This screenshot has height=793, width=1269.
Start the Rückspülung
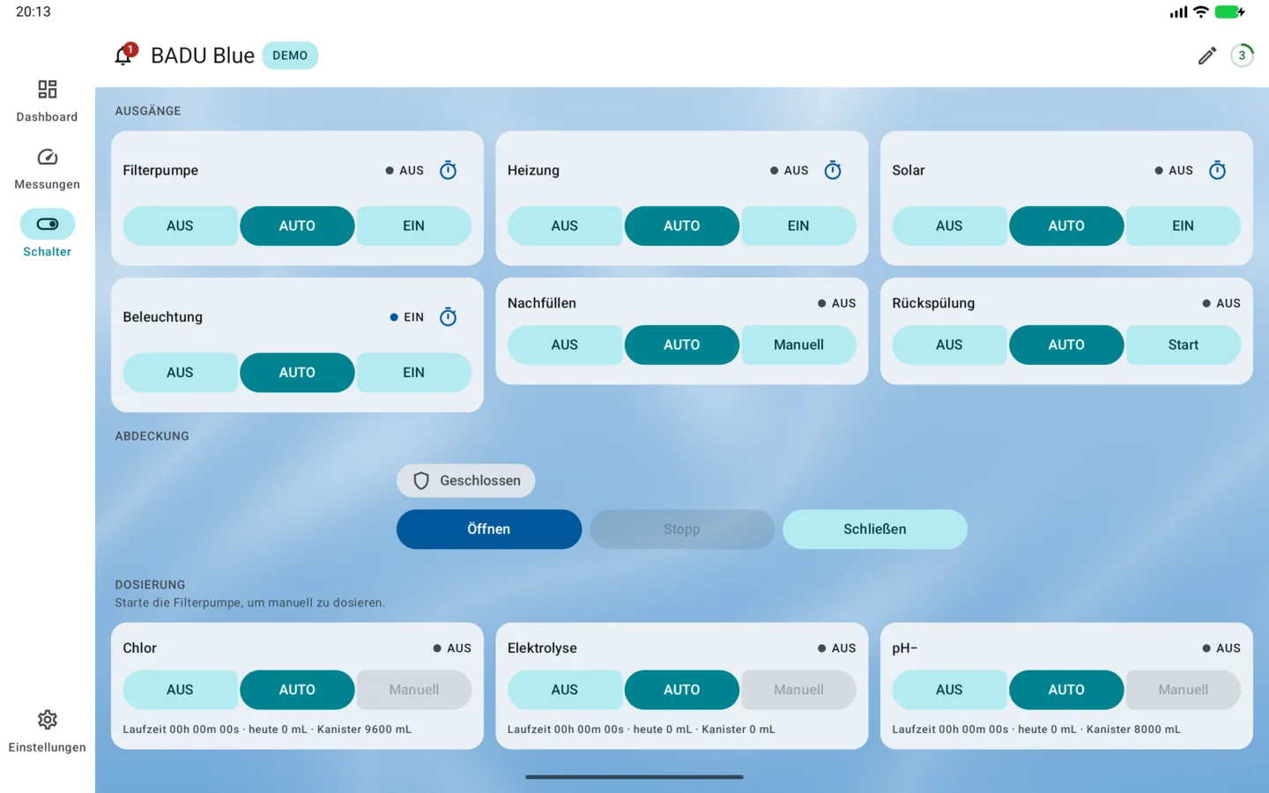coord(1183,345)
